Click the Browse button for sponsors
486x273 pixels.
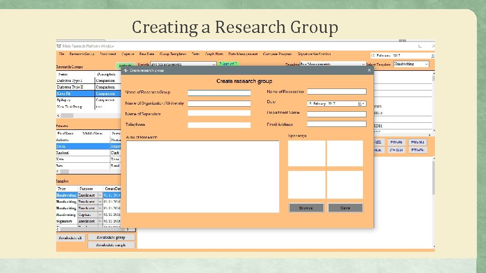pyautogui.click(x=306, y=208)
